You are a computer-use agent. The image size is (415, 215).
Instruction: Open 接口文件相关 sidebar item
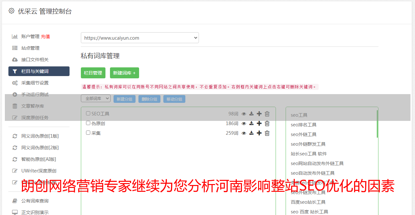(x=35, y=60)
